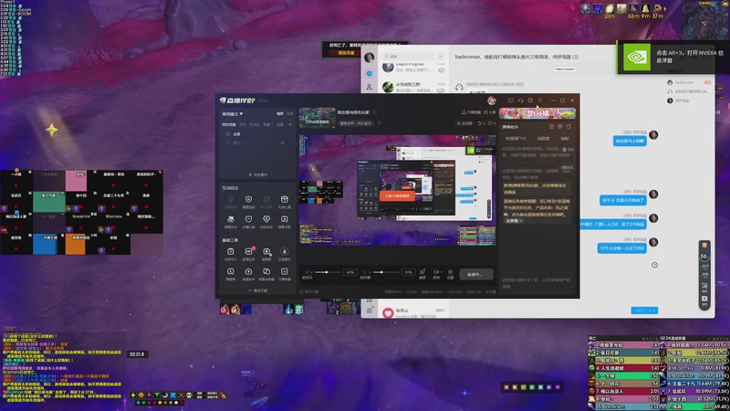Click 添加素材 button
The height and width of the screenshot is (411, 730).
[x=258, y=174]
